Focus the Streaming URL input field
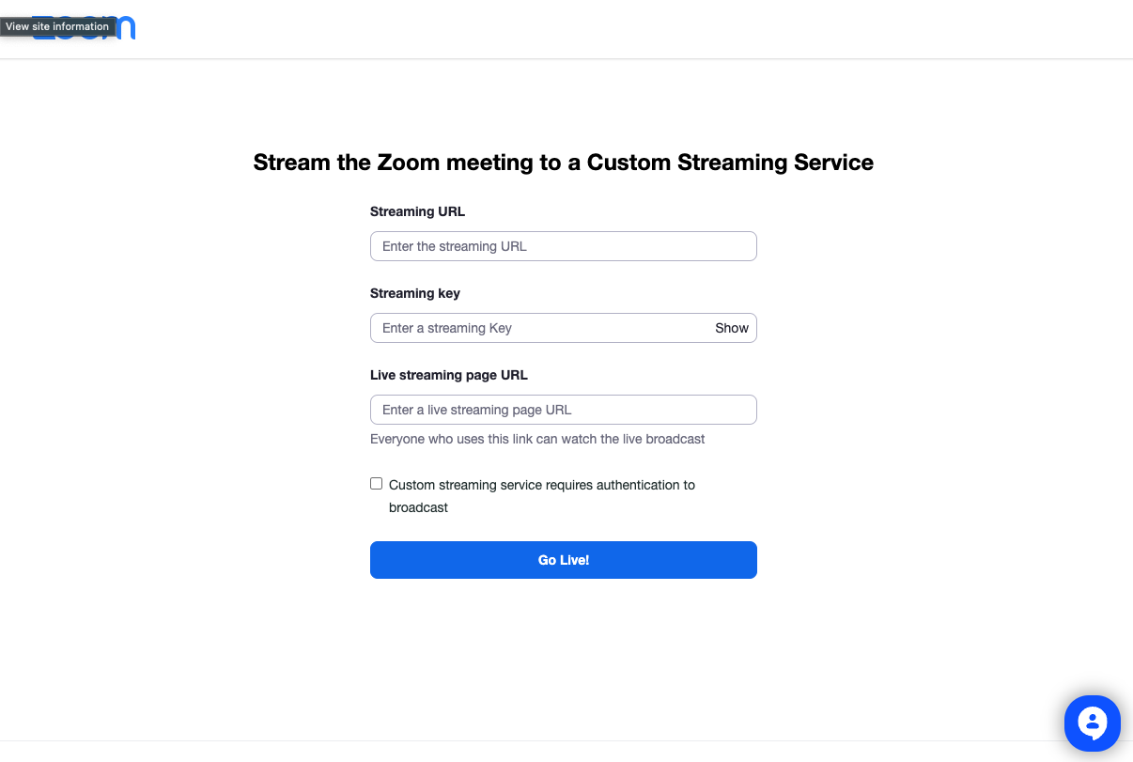Viewport: 1133px width, 762px height. [x=564, y=246]
